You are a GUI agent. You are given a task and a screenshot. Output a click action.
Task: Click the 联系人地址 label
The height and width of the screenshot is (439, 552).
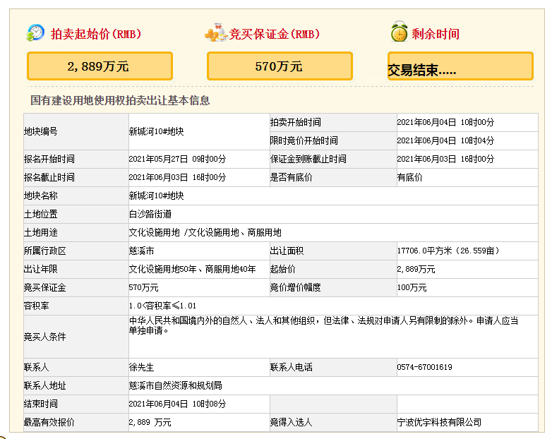[x=45, y=385]
